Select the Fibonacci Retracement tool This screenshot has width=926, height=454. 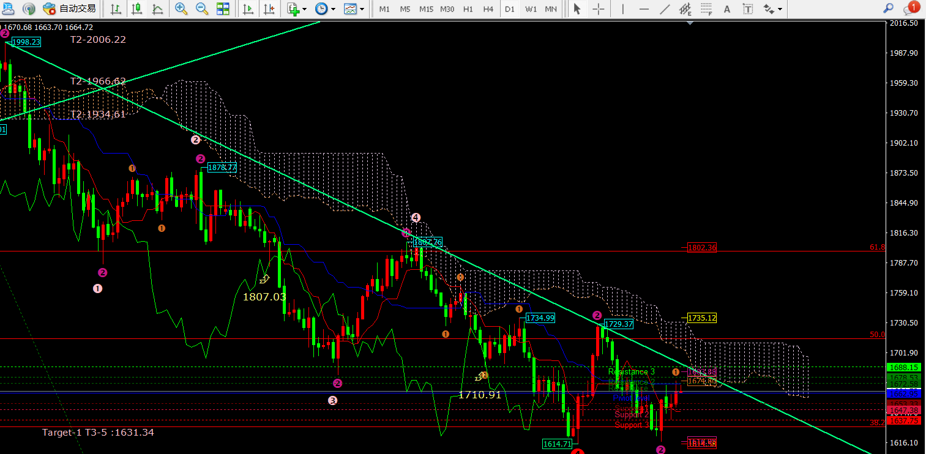(707, 9)
